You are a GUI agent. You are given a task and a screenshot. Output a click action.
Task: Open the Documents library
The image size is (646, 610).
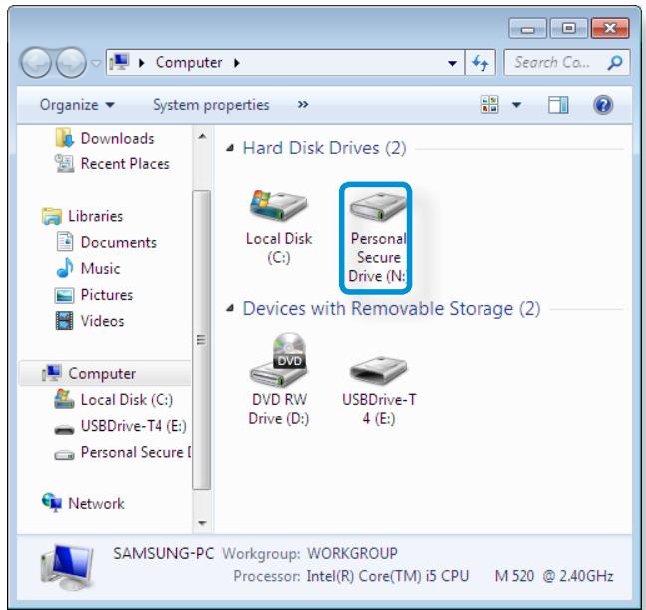tap(119, 242)
